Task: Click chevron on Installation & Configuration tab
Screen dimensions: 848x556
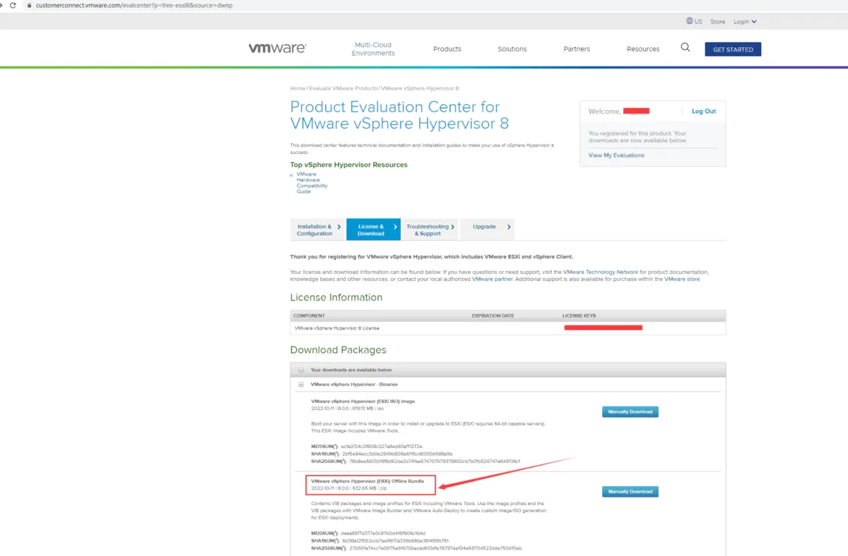Action: click(339, 226)
